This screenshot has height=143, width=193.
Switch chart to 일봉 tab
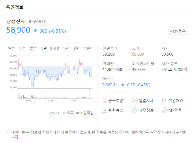click(x=11, y=48)
